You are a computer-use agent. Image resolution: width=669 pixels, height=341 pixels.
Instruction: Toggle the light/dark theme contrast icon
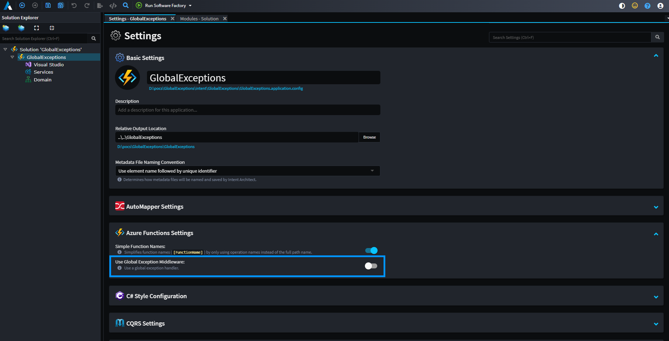(622, 6)
